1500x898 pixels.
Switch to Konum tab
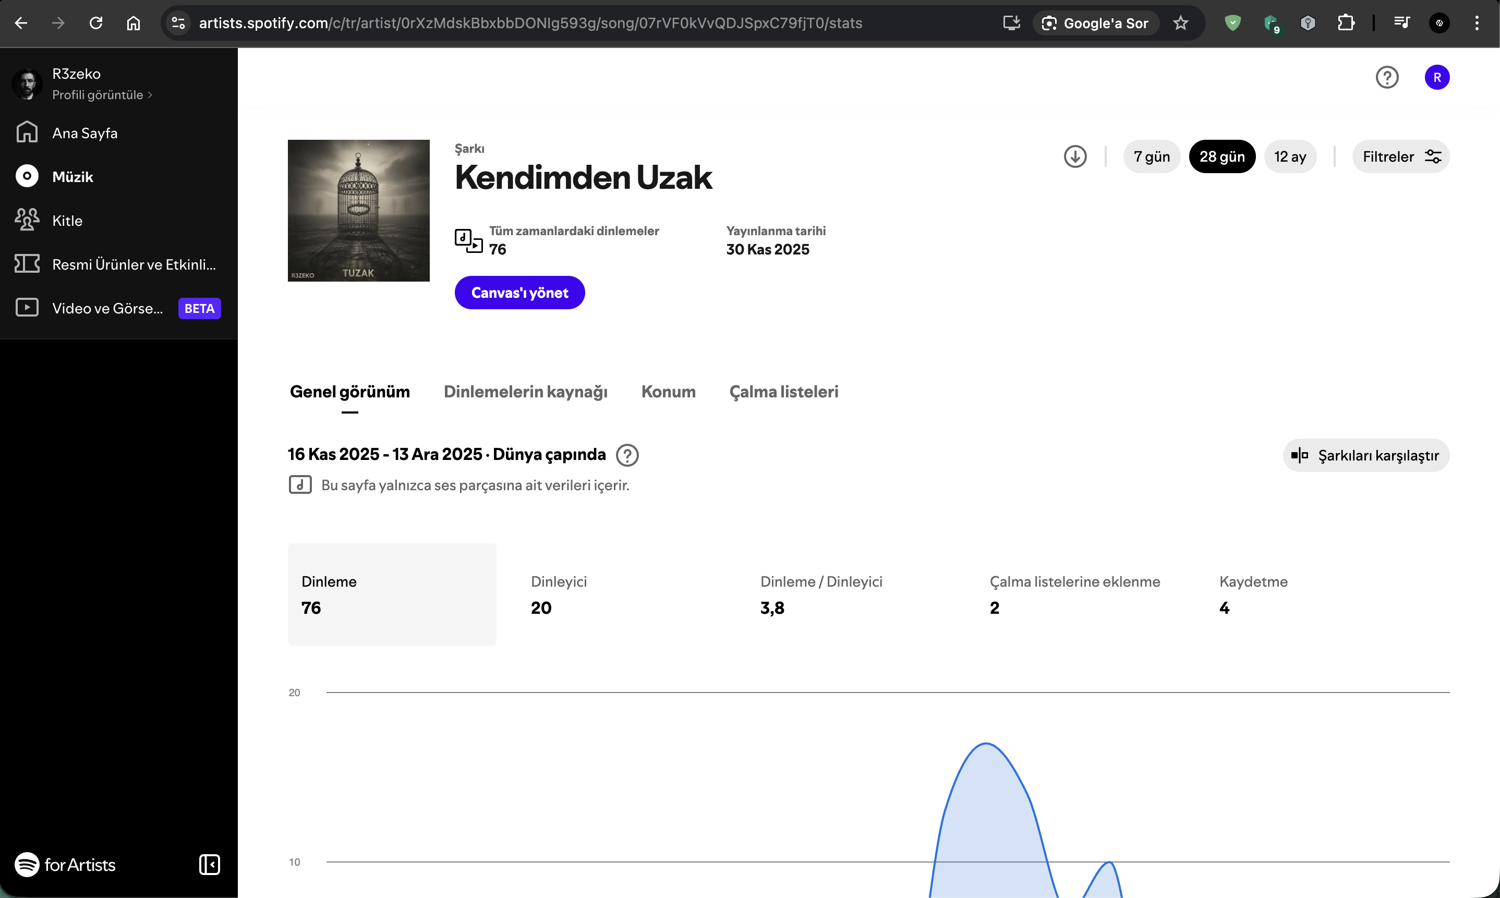668,392
